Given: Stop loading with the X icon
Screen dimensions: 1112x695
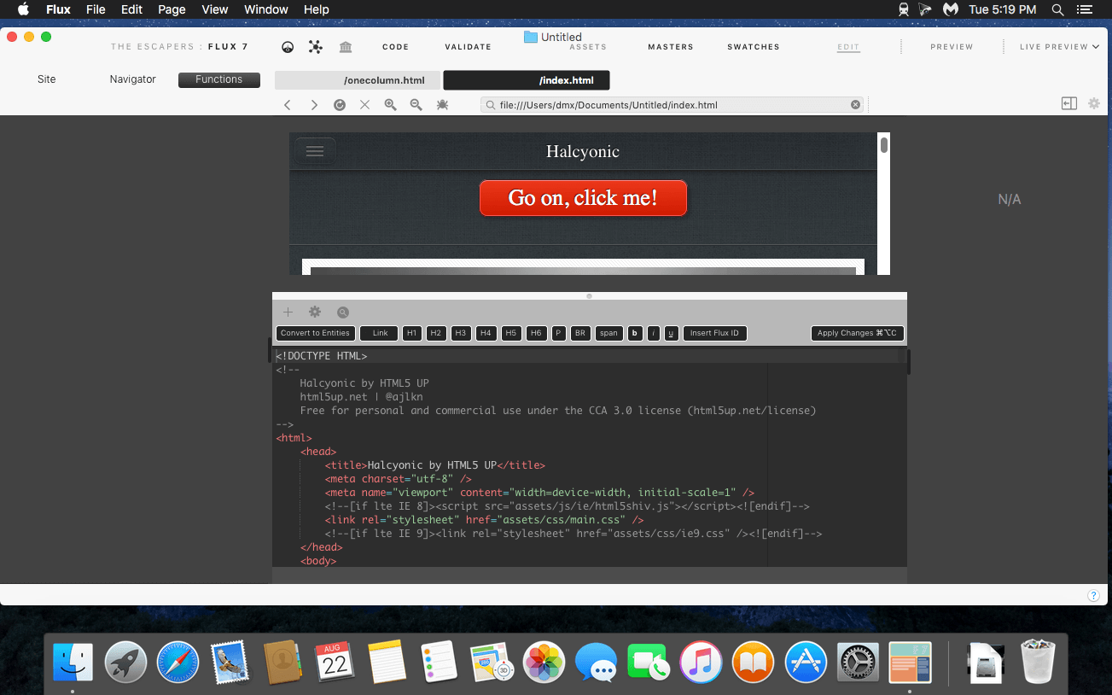Looking at the screenshot, I should (x=365, y=105).
